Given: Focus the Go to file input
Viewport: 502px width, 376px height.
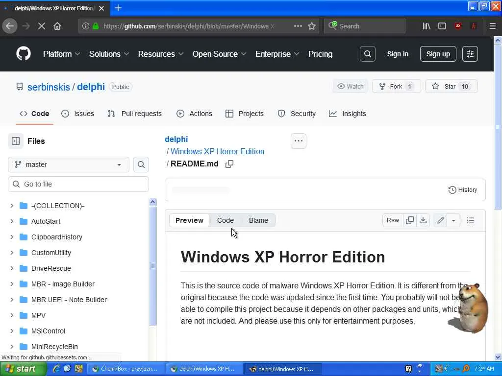Looking at the screenshot, I should click(78, 184).
